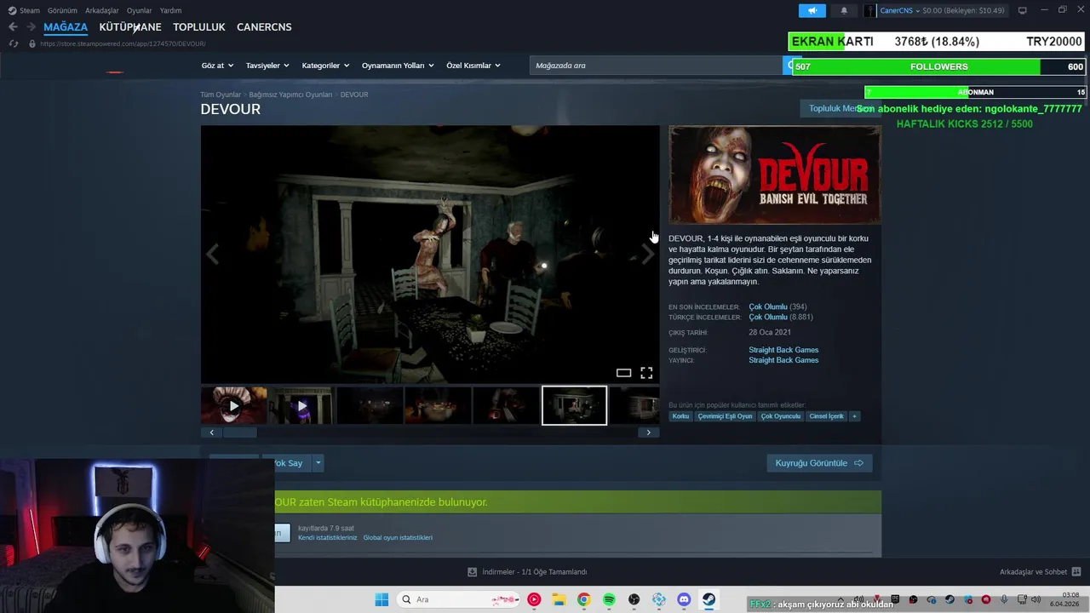Open publisher Straight Back Games link
1090x613 pixels.
pyautogui.click(x=783, y=360)
